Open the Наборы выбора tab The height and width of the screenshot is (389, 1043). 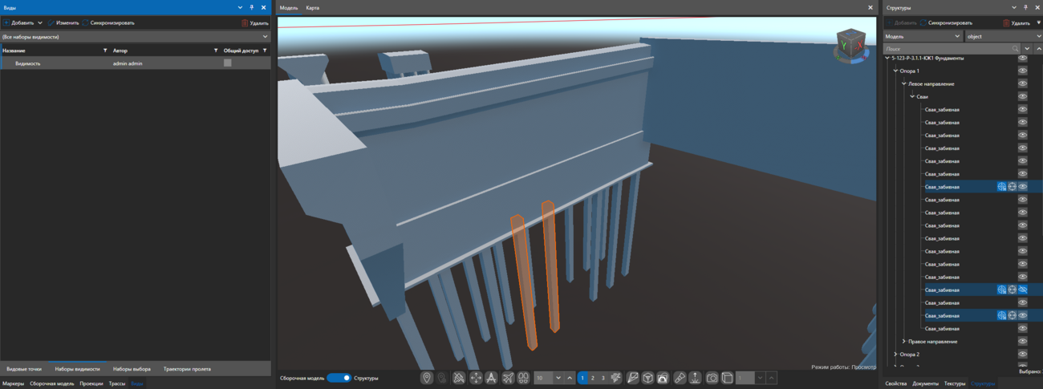click(132, 369)
